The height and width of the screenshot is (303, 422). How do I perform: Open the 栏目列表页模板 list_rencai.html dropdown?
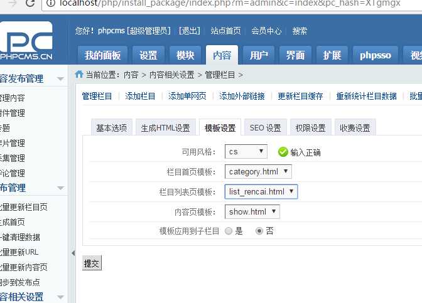pyautogui.click(x=261, y=192)
